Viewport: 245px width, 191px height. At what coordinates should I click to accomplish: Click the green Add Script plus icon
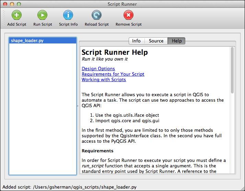16,15
